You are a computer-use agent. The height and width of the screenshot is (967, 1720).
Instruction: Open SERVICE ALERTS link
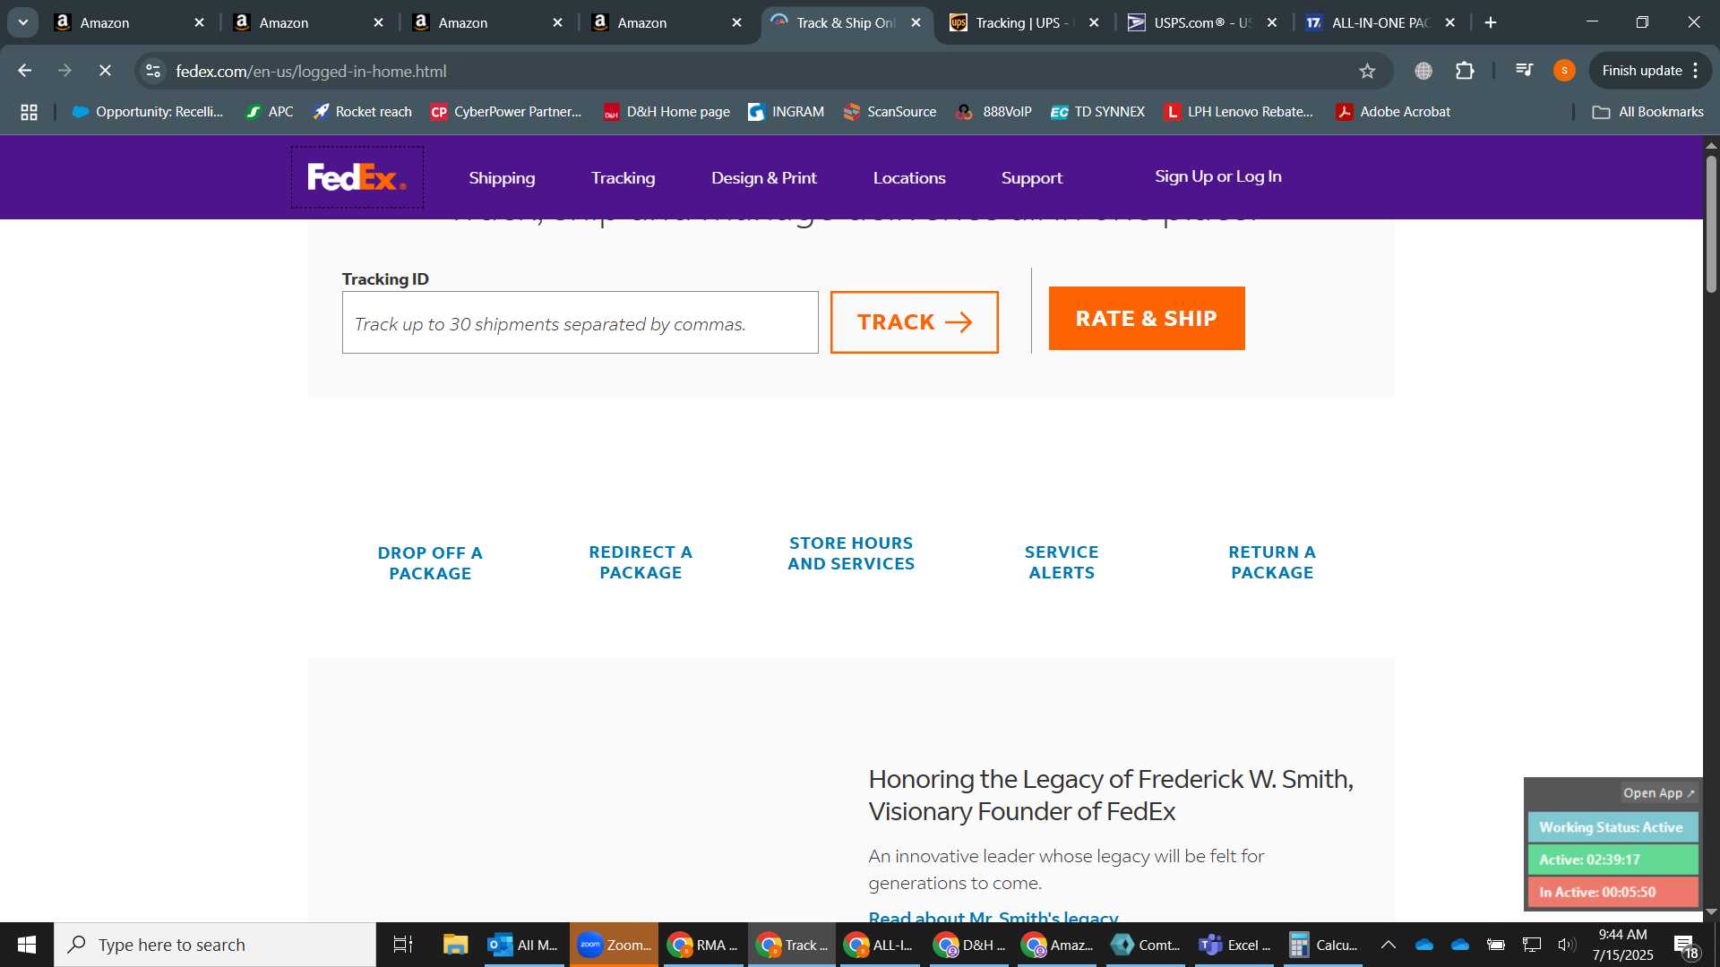(1062, 562)
